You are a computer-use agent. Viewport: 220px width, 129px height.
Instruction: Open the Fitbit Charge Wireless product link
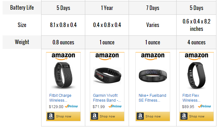(x=60, y=98)
